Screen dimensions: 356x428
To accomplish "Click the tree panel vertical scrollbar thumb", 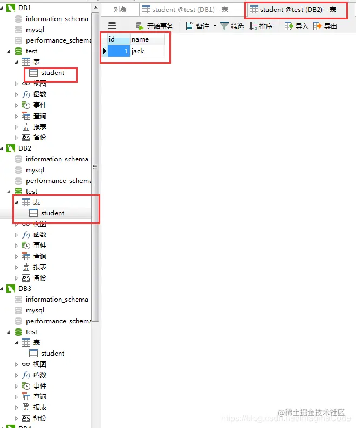I will pos(95,167).
